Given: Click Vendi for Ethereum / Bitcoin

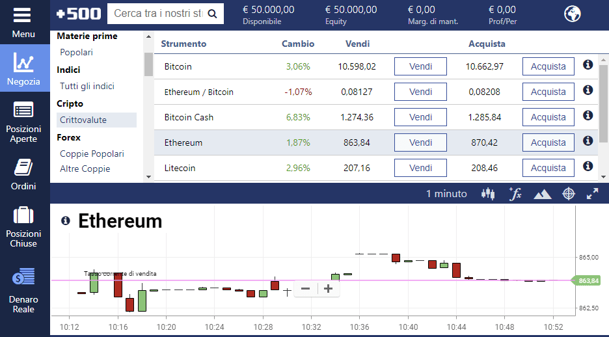Looking at the screenshot, I should click(x=420, y=92).
